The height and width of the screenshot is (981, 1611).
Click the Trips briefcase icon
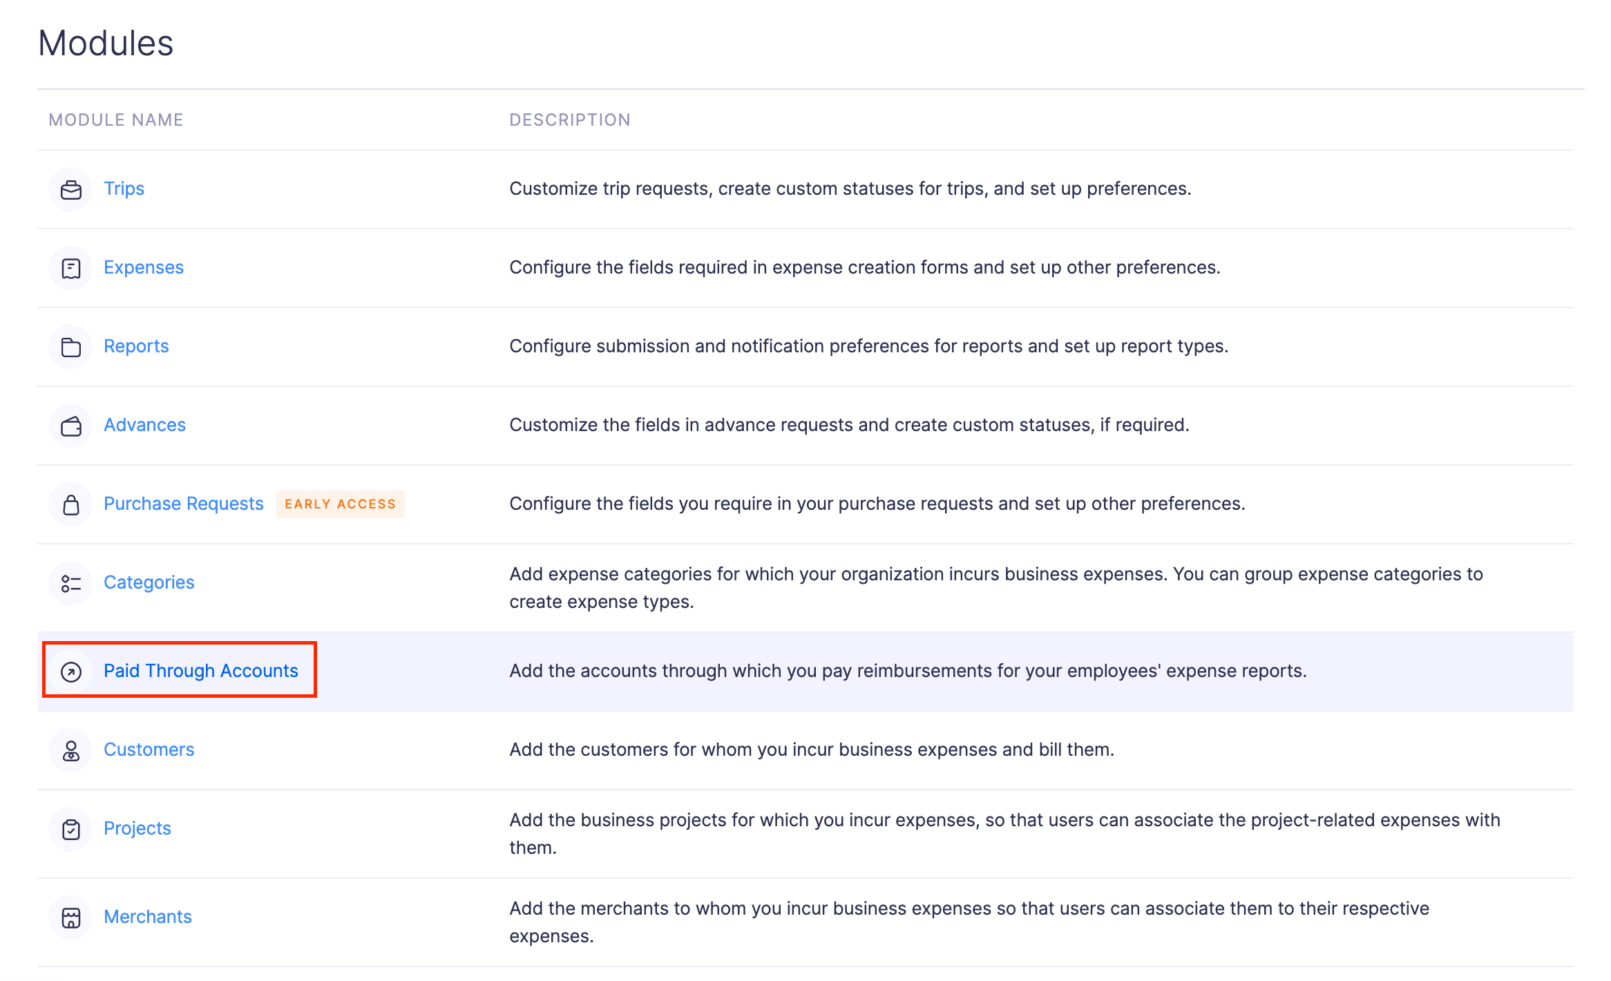coord(71,189)
